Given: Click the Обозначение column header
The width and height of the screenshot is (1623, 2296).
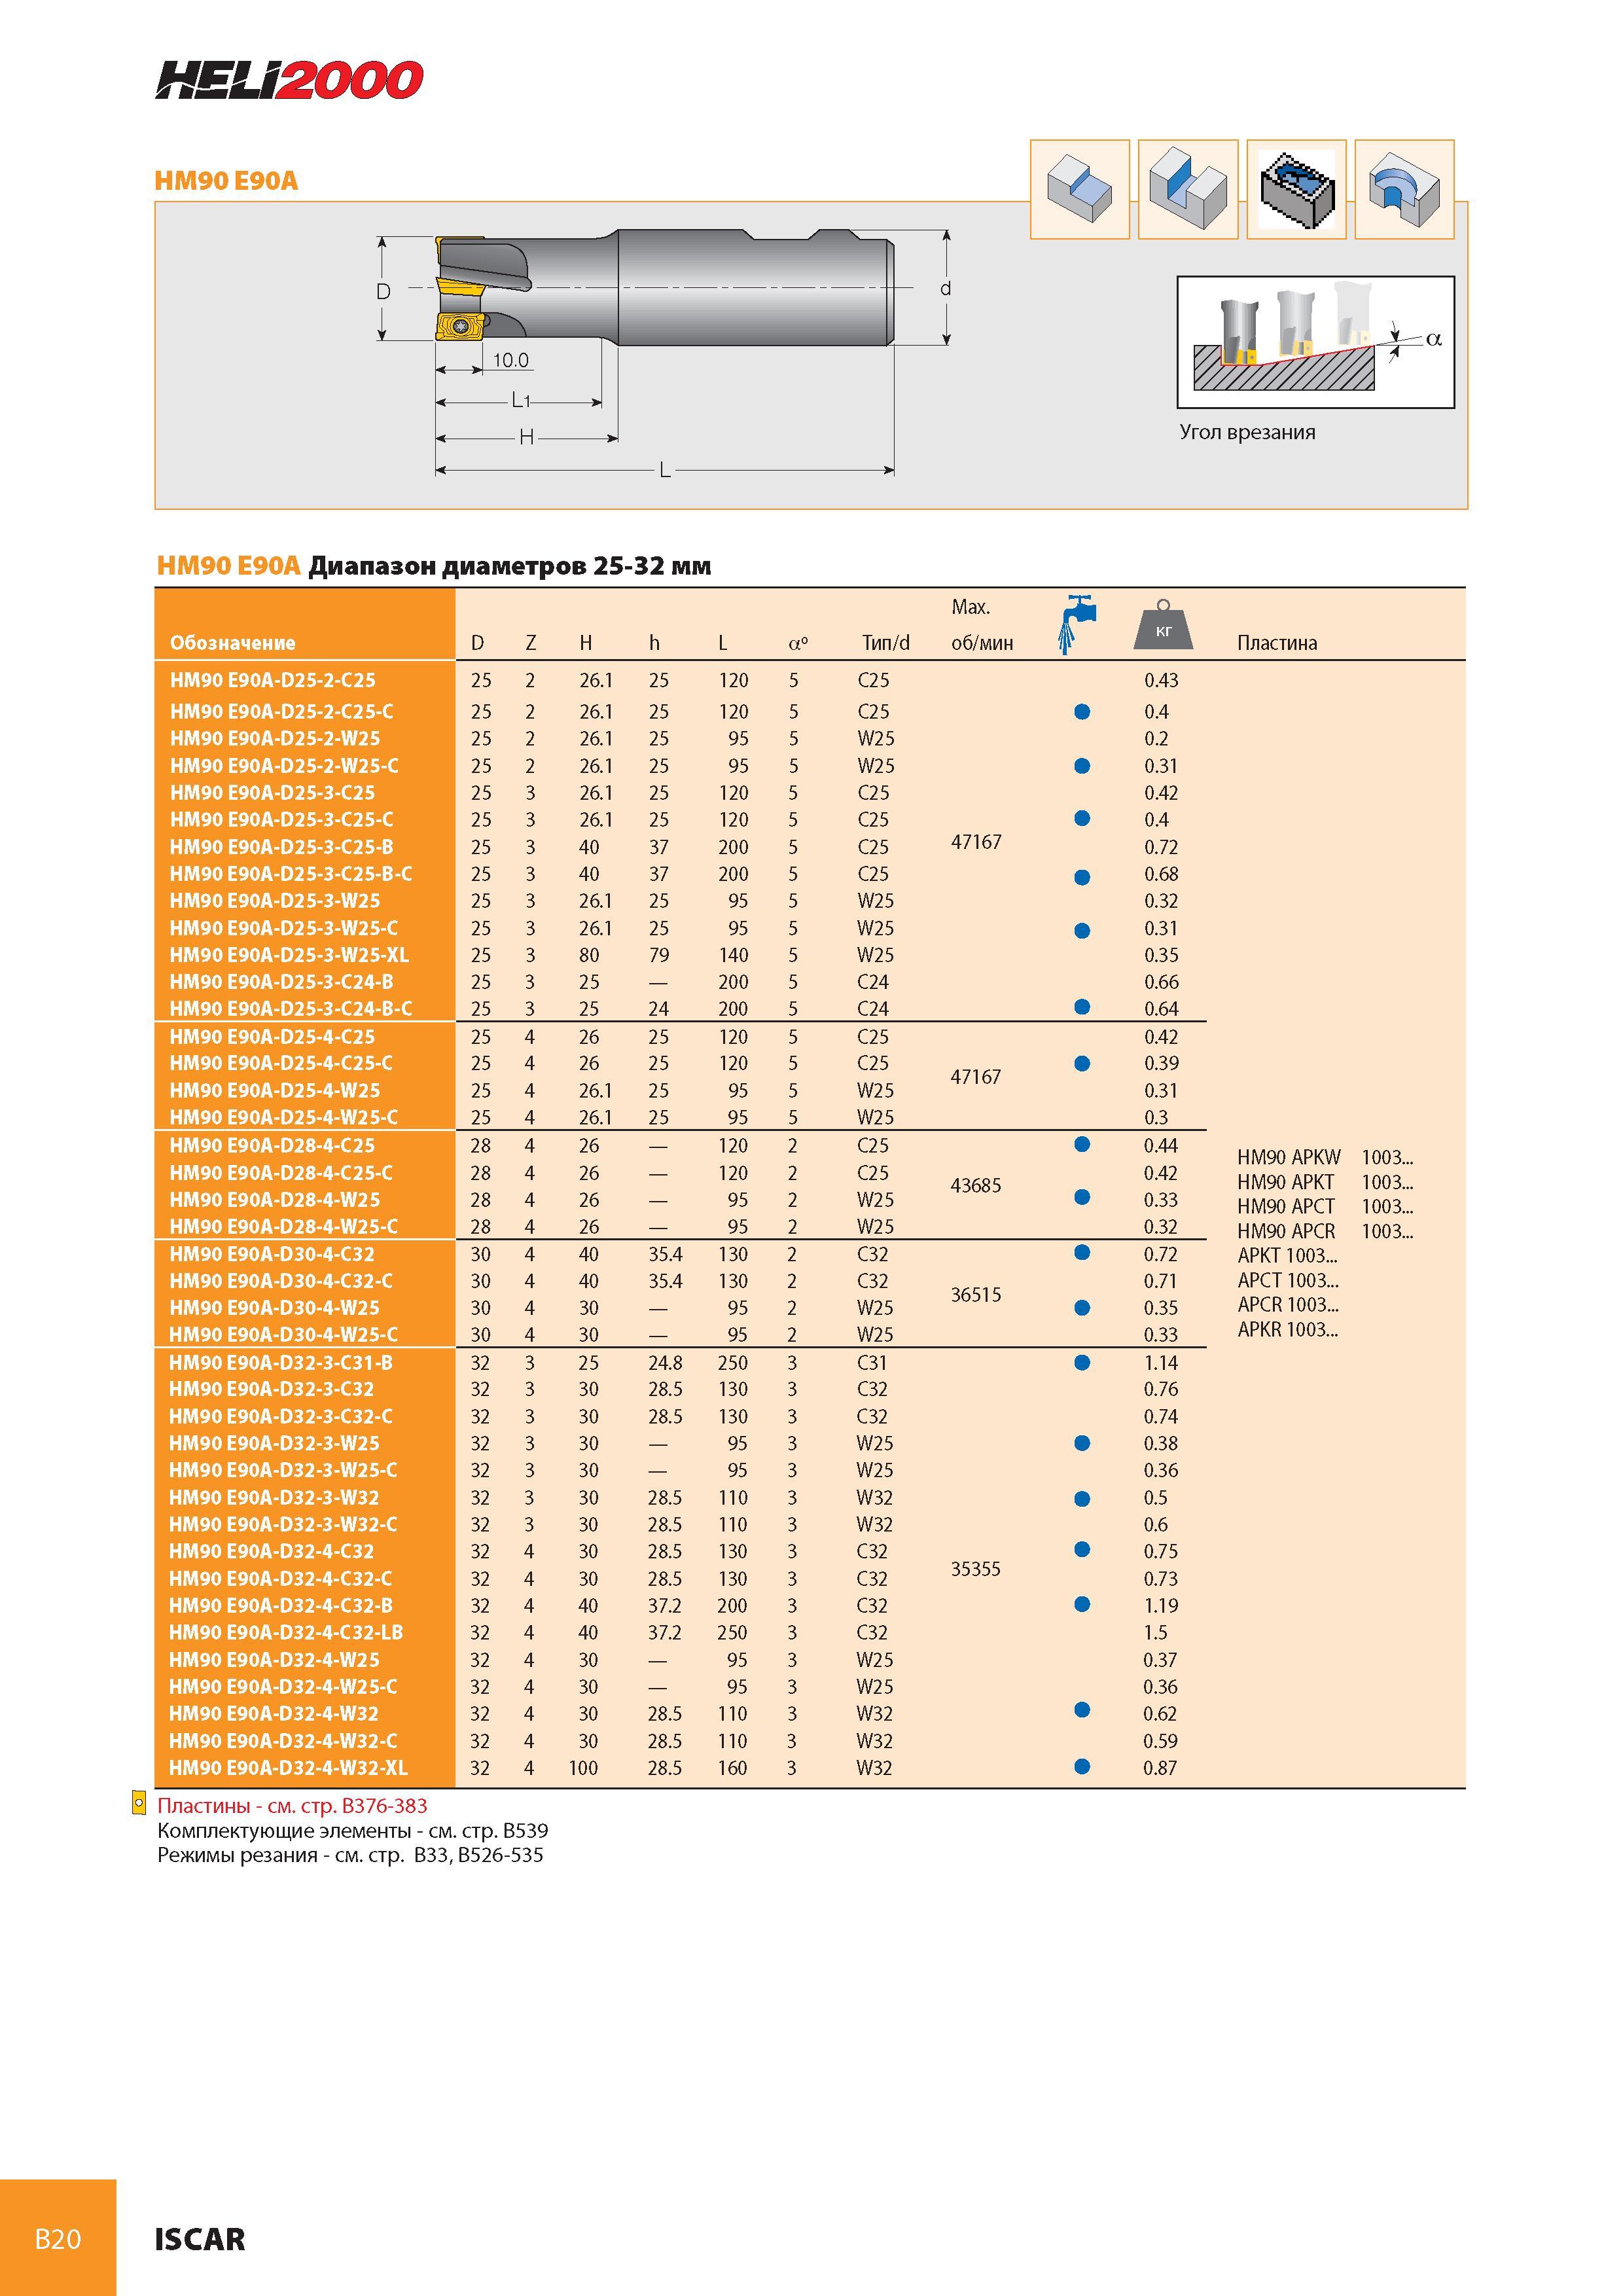Looking at the screenshot, I should click(233, 643).
